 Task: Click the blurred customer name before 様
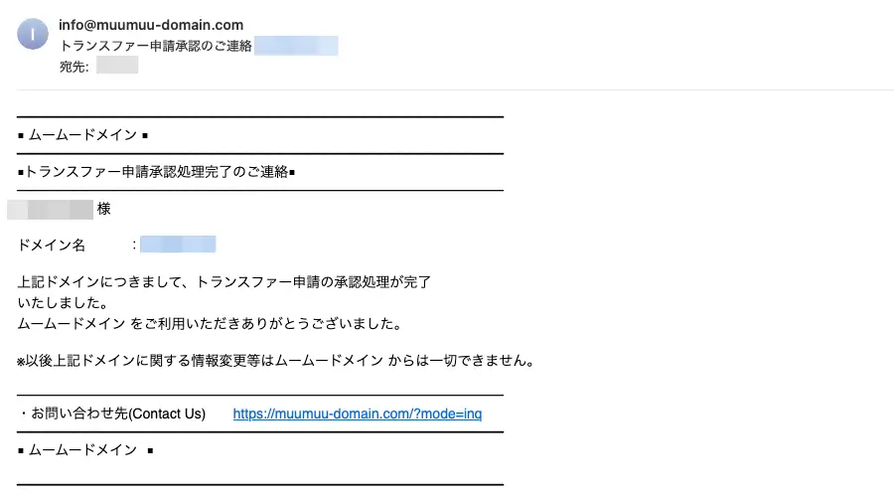click(52, 210)
